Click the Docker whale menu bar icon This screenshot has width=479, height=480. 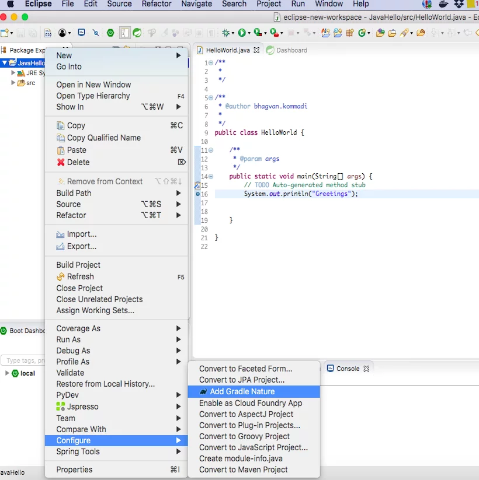click(x=443, y=4)
